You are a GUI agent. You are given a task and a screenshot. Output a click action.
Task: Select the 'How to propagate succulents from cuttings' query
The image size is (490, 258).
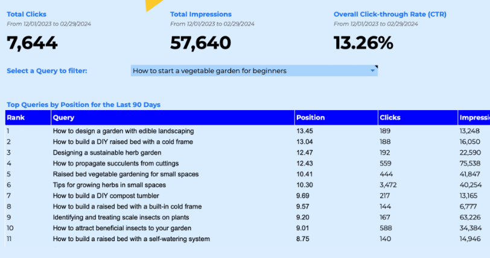(116, 163)
